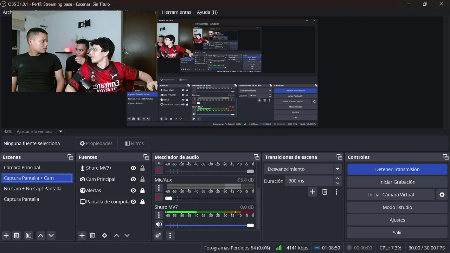Adjust Shure MV7+ volume slider
The image size is (450, 253).
[x=209, y=225]
